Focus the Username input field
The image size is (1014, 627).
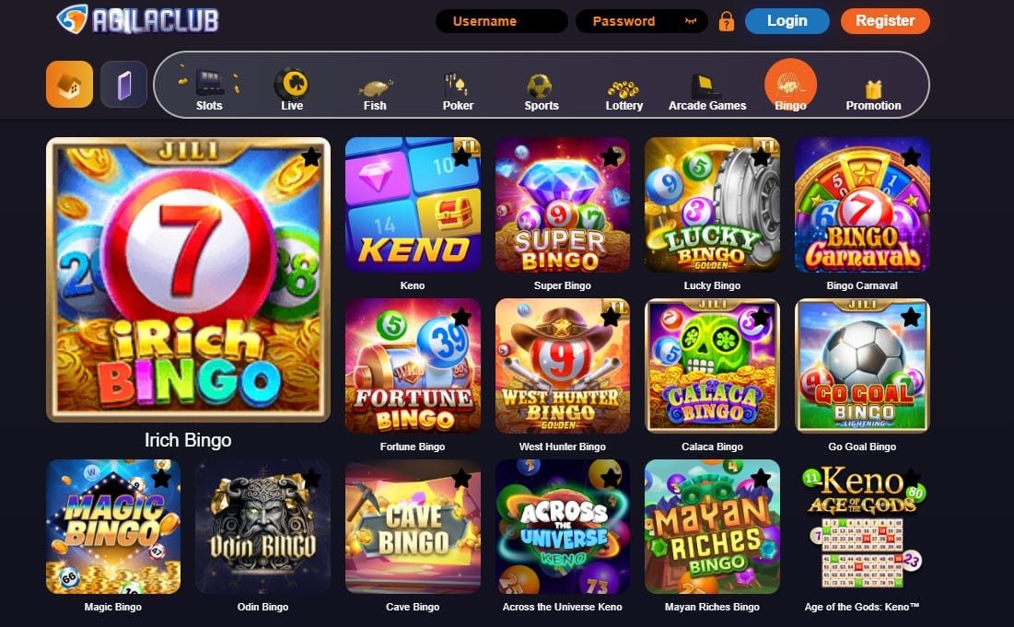pyautogui.click(x=502, y=21)
